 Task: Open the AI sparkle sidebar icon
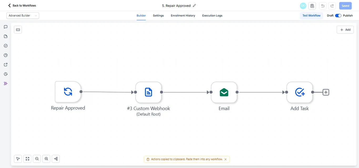[6, 83]
